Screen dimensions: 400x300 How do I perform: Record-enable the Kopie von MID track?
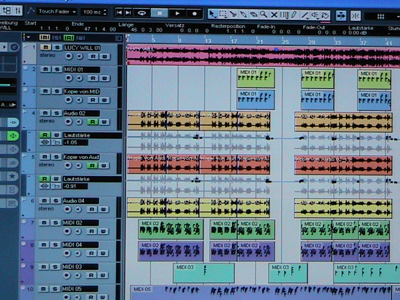pyautogui.click(x=69, y=100)
